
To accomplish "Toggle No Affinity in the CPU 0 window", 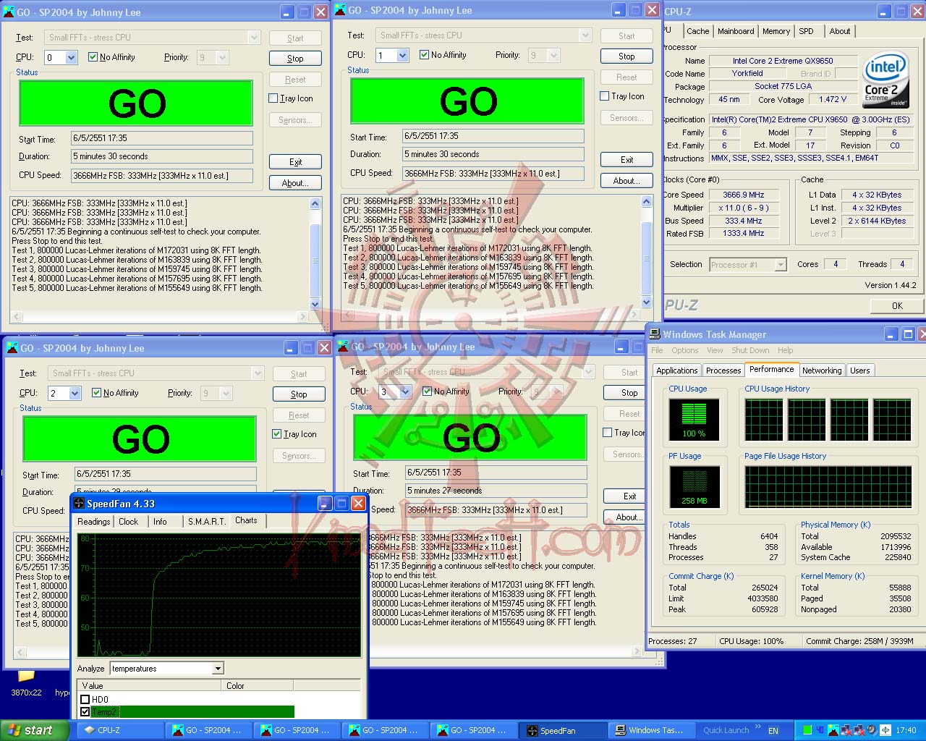I will (111, 57).
